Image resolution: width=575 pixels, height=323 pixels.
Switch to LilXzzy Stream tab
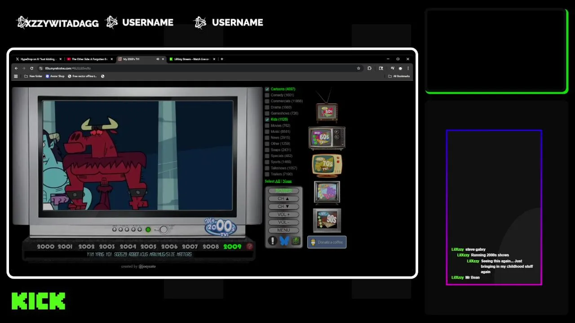[192, 59]
